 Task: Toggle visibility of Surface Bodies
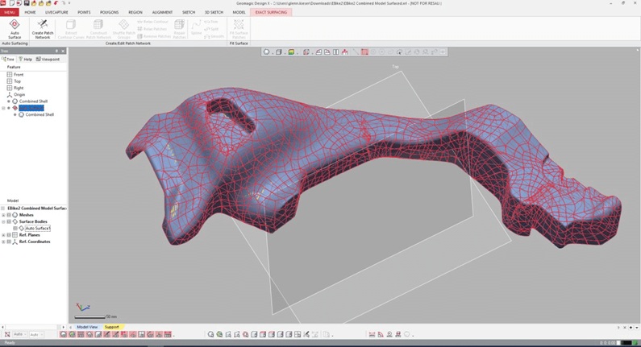(x=9, y=221)
